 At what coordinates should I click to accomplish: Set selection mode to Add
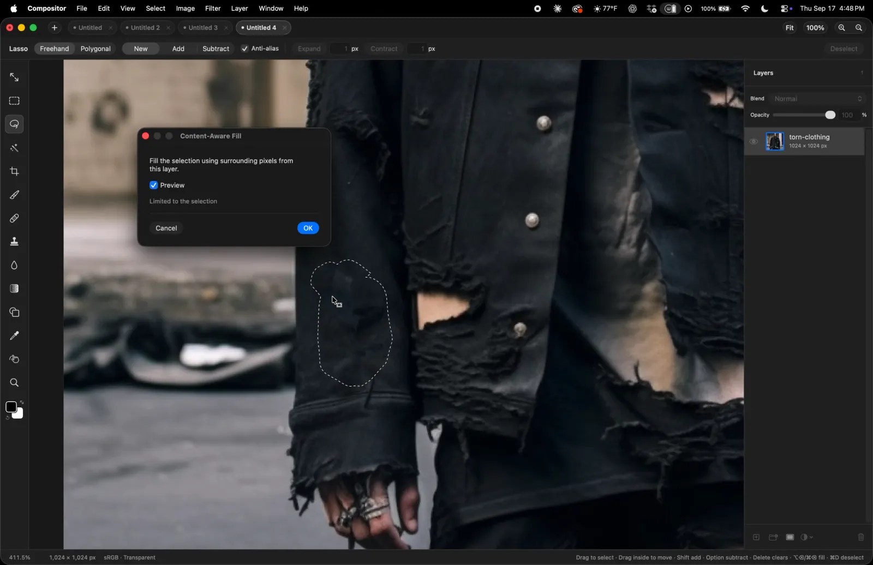178,49
